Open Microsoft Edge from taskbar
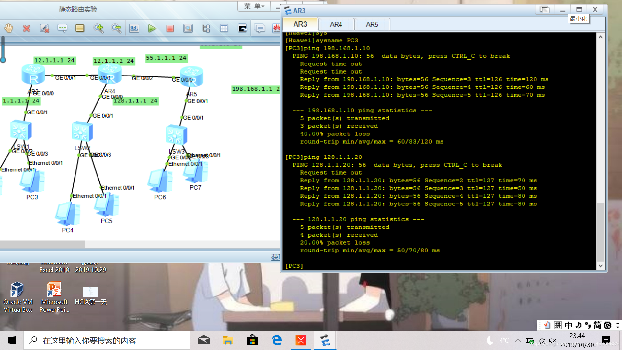The image size is (622, 350). coord(277,341)
